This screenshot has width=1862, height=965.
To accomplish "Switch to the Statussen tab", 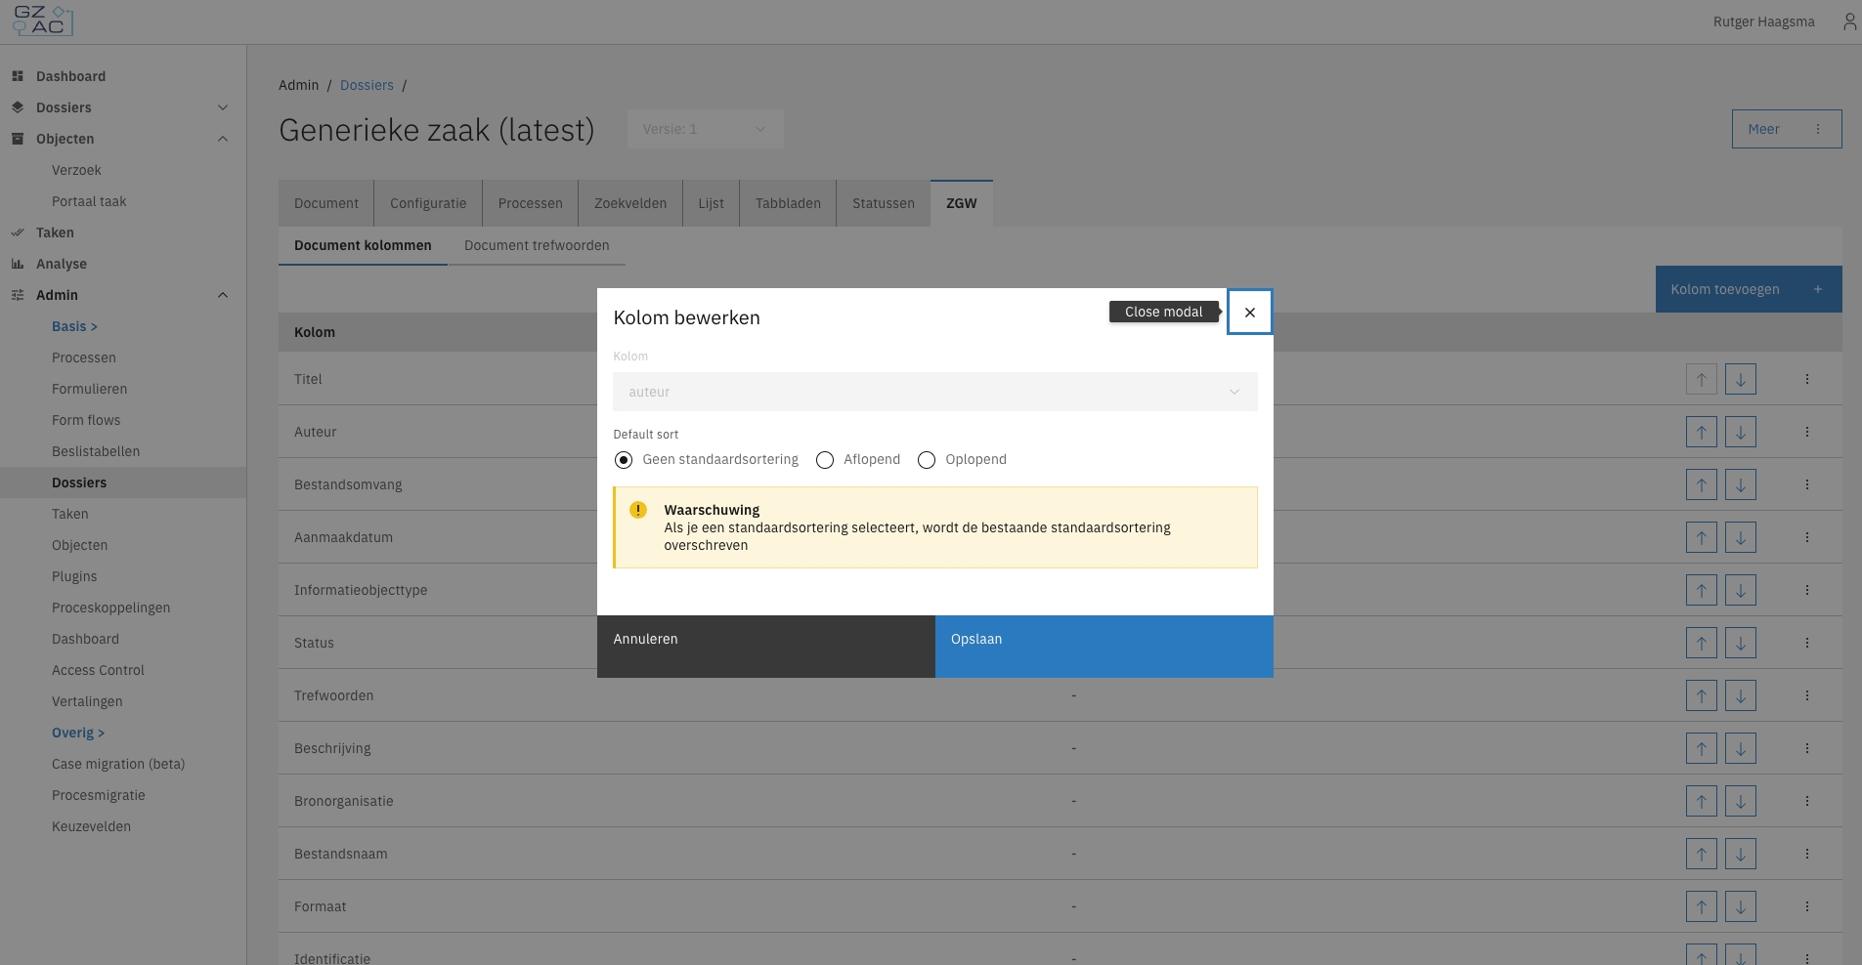I will pyautogui.click(x=883, y=203).
